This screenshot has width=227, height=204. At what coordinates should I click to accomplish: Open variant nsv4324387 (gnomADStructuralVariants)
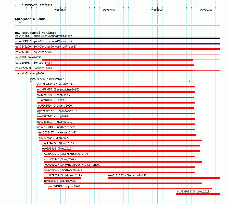click(44, 41)
